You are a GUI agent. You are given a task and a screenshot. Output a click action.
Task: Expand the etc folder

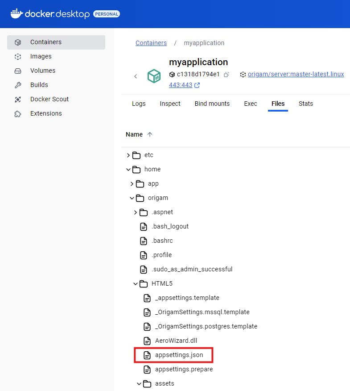128,155
